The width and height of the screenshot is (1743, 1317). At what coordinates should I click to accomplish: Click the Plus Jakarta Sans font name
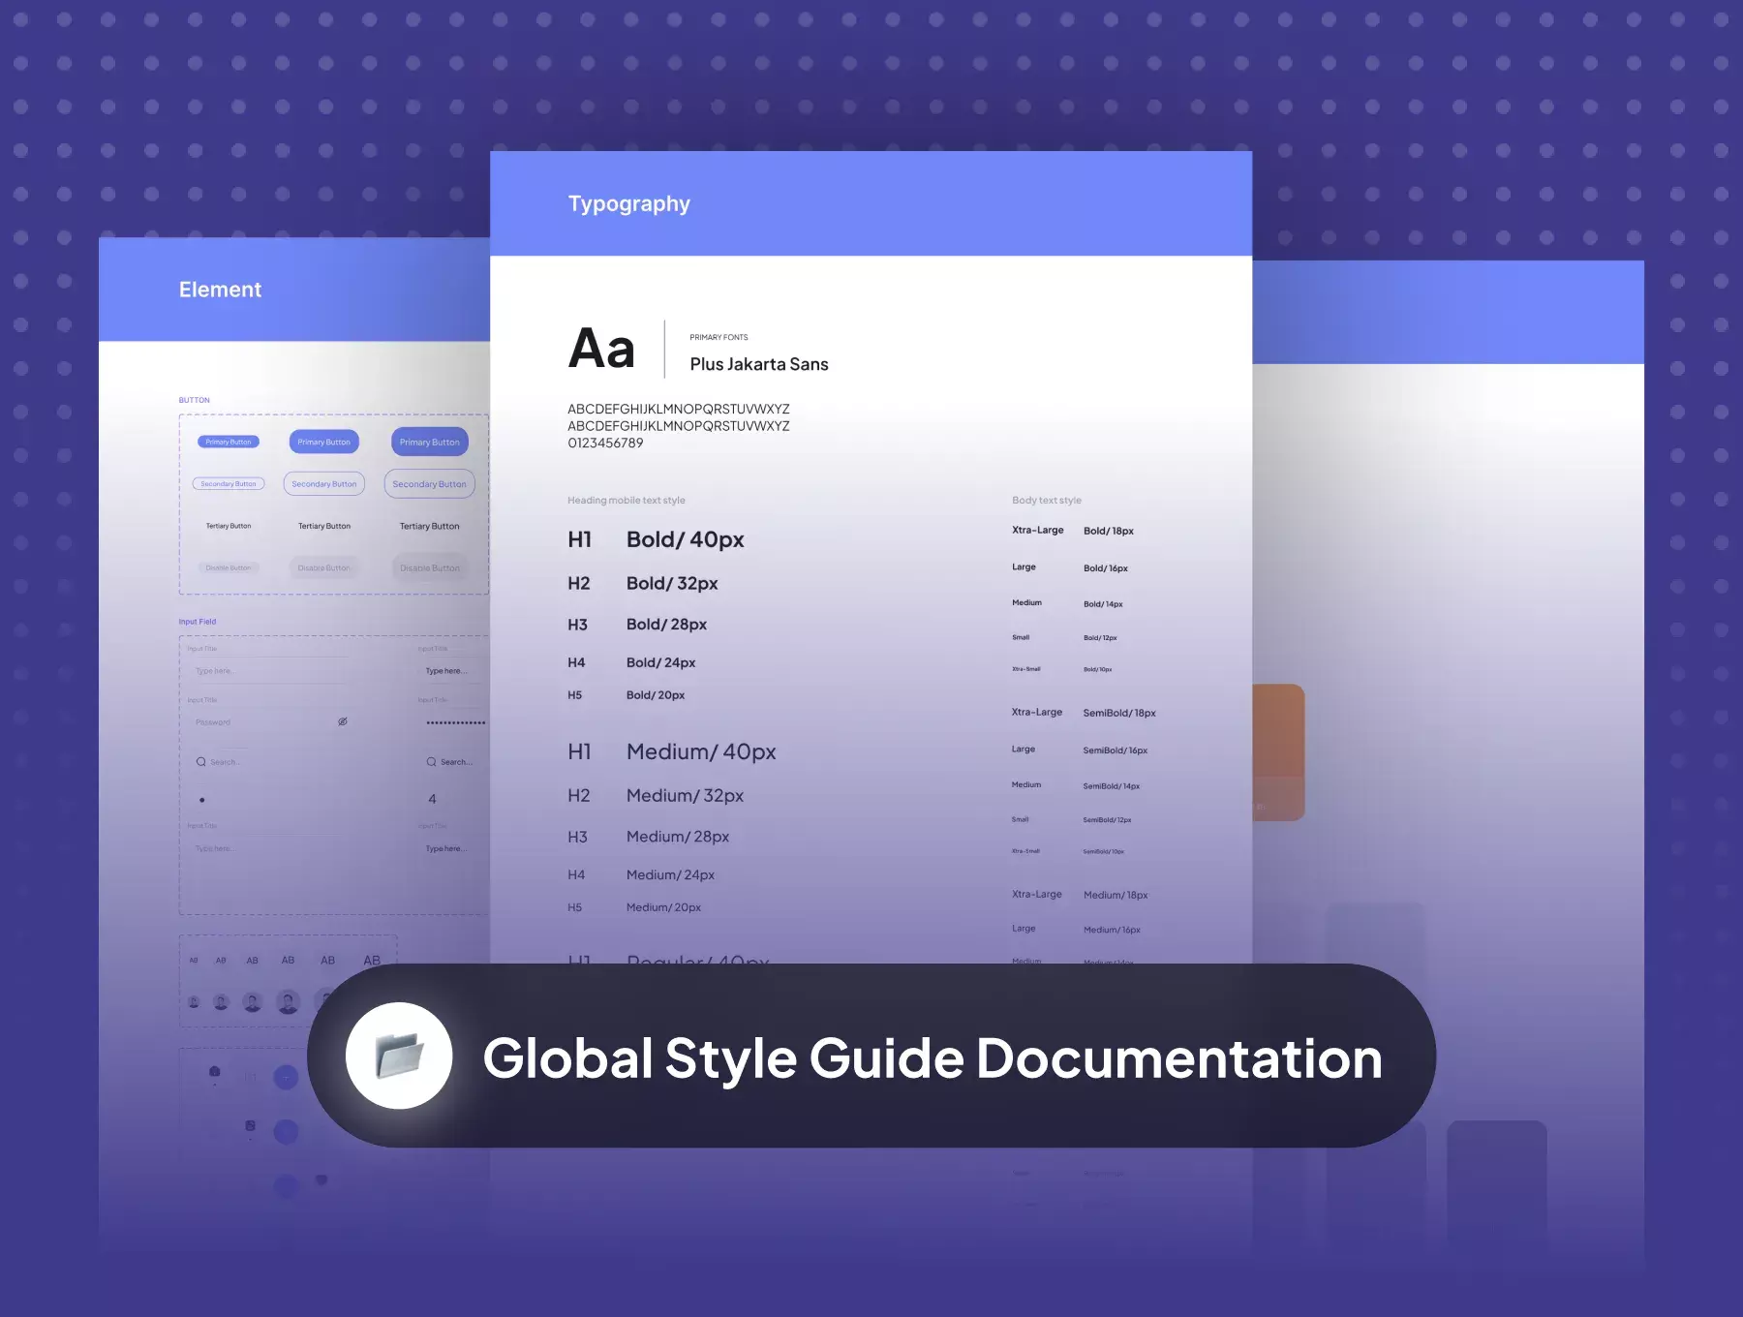tap(759, 364)
